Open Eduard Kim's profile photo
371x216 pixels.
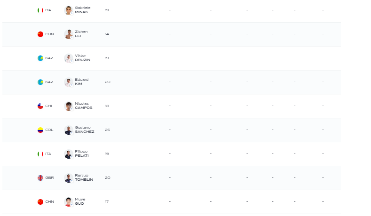click(x=69, y=82)
